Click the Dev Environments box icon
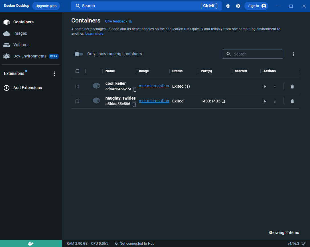 pos(7,56)
